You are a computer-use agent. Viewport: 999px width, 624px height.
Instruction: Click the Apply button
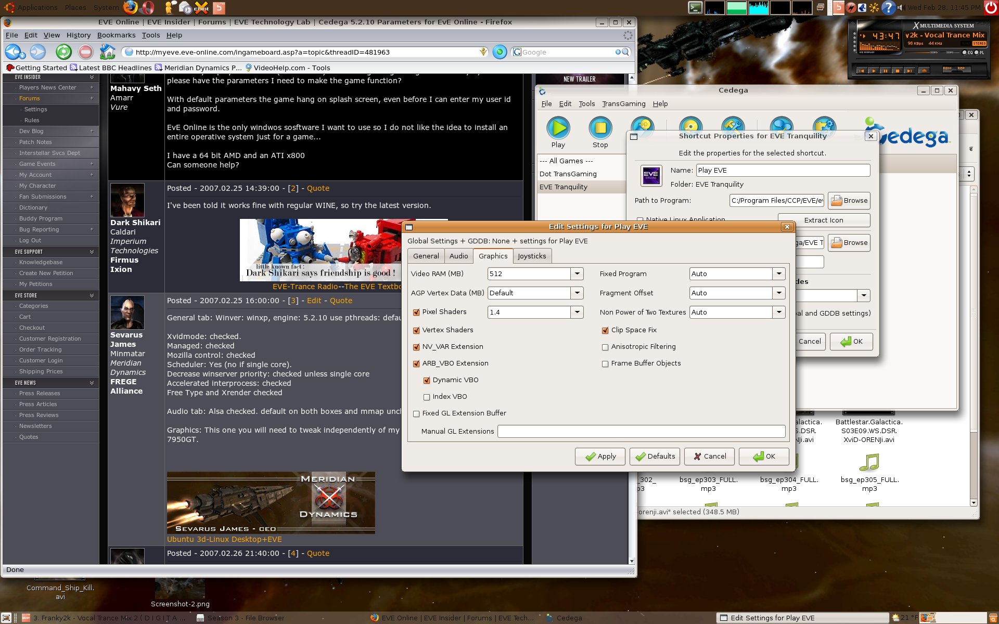click(600, 457)
